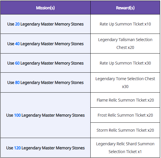The width and height of the screenshot is (161, 158).
Task: Click the Rate Up Summon Ticket x30 reward
Action: pyautogui.click(x=125, y=63)
